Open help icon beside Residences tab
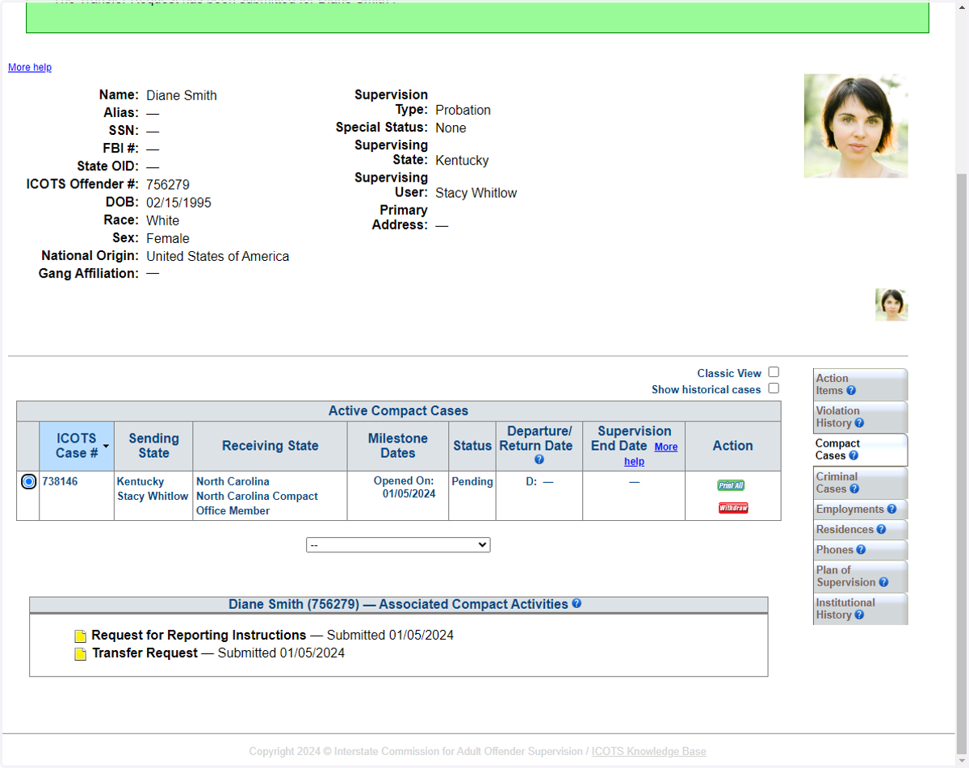The height and width of the screenshot is (768, 969). pos(881,530)
